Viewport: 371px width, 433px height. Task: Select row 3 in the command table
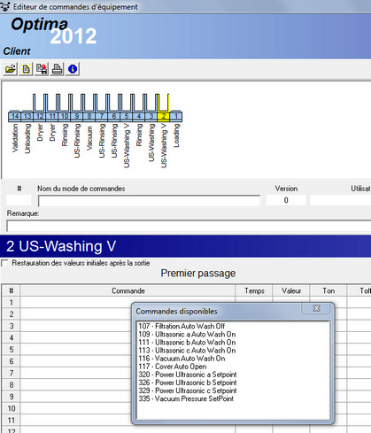pos(12,326)
